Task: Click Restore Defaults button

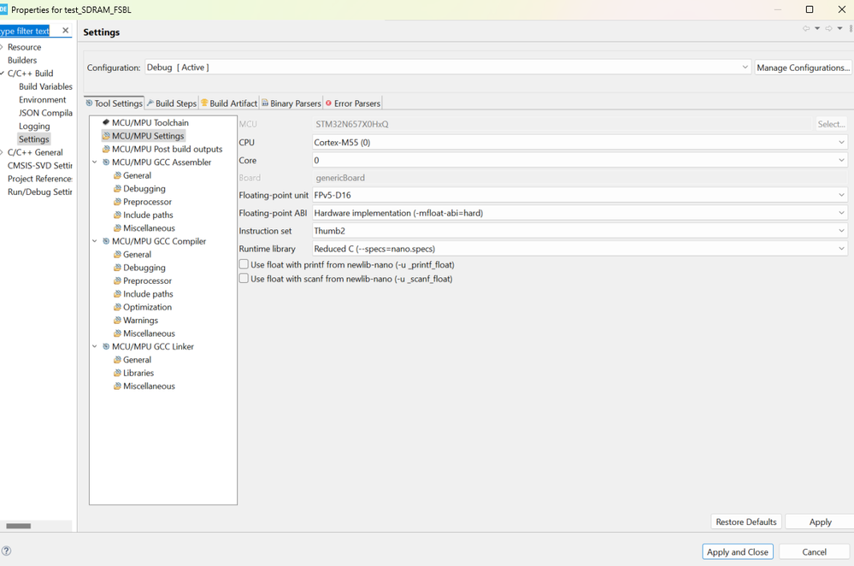Action: [x=746, y=522]
